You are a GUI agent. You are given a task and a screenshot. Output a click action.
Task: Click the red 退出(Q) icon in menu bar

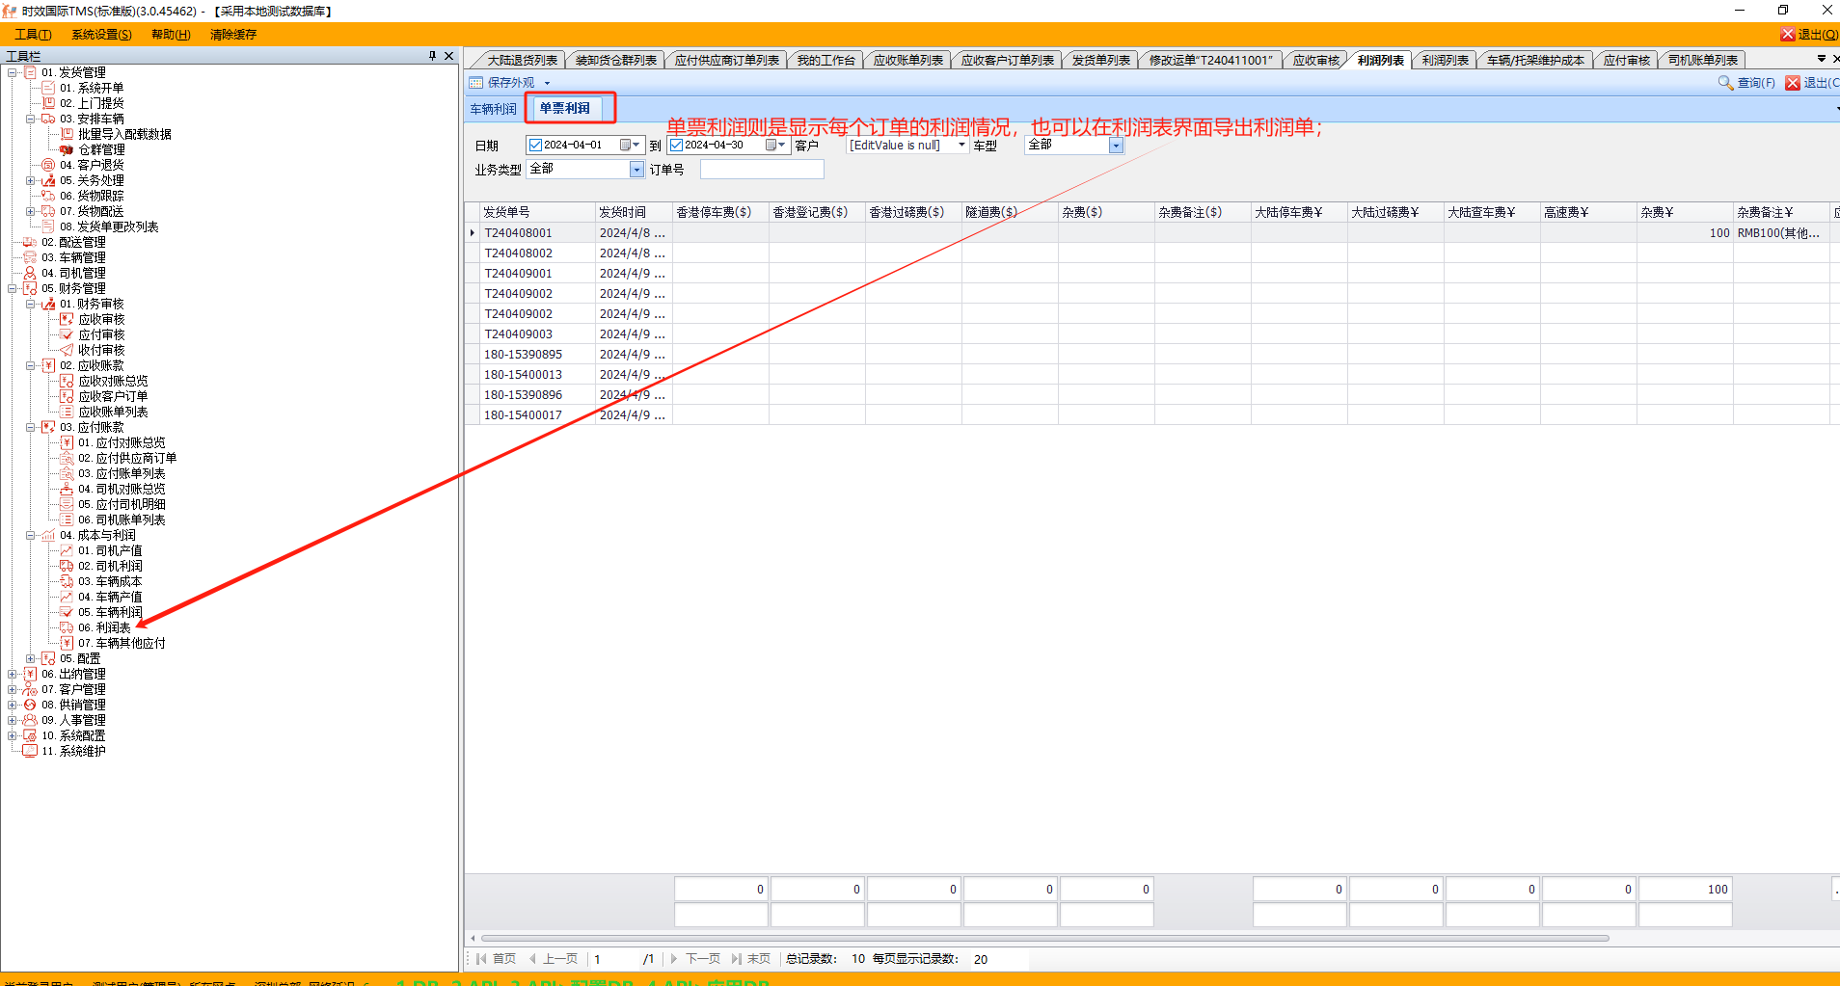(x=1787, y=35)
